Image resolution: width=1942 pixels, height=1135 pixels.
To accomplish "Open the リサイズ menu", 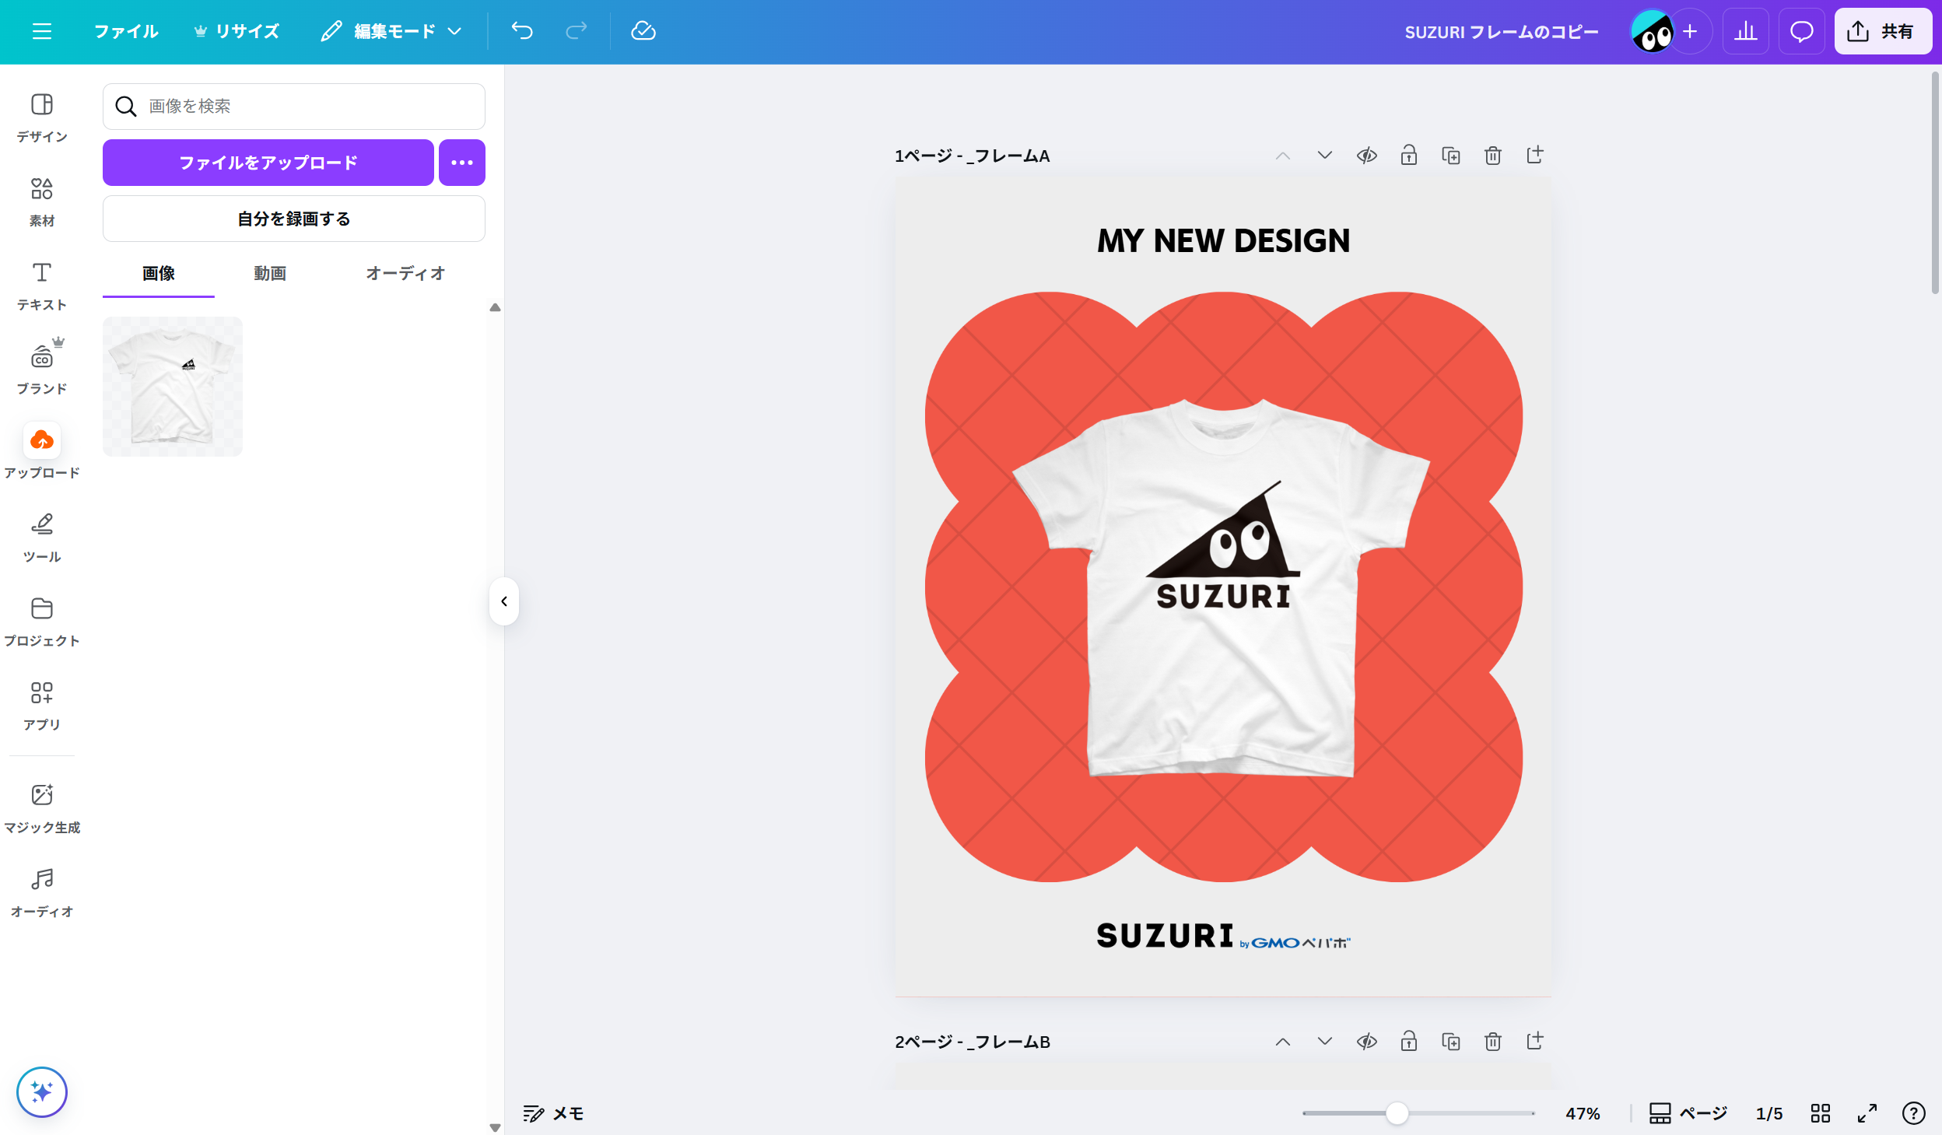I will 237,31.
